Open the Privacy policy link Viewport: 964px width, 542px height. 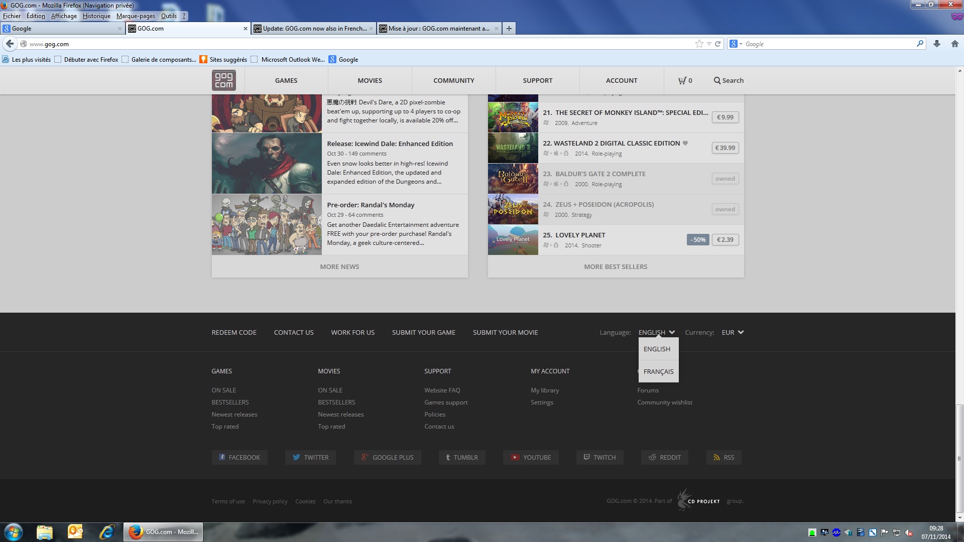(x=270, y=501)
